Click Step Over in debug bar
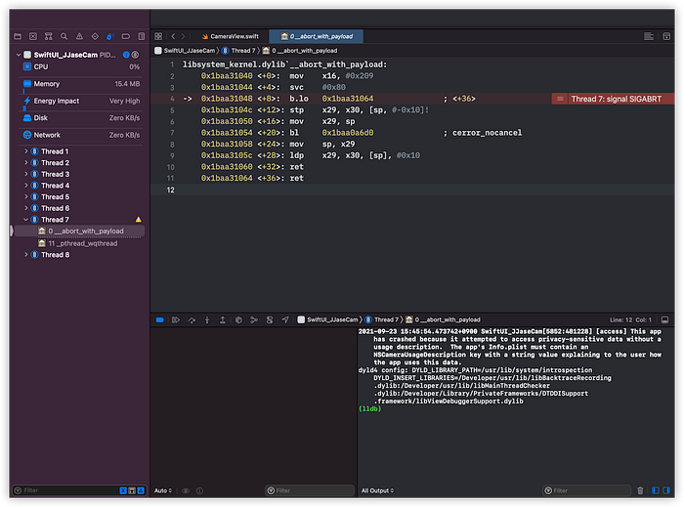This screenshot has height=507, width=684. [192, 320]
